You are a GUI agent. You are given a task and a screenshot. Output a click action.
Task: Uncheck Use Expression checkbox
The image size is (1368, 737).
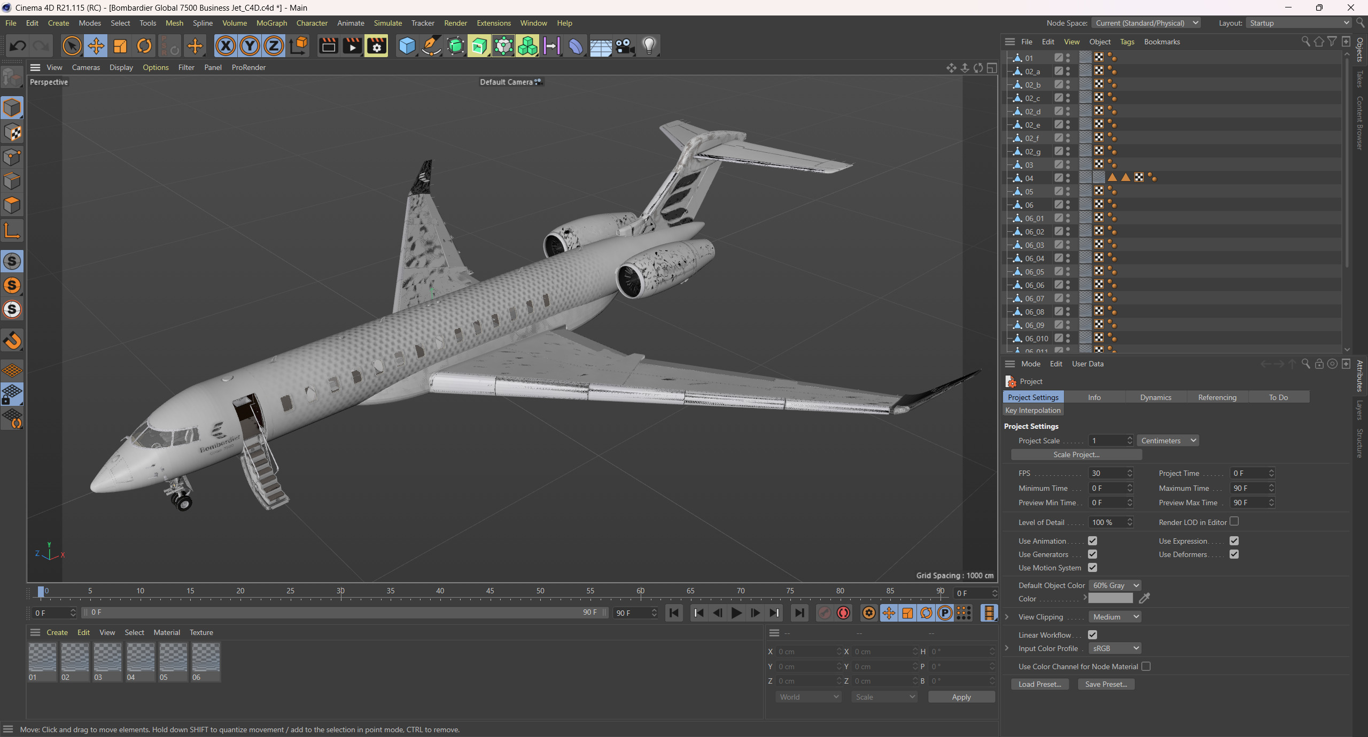[1234, 540]
